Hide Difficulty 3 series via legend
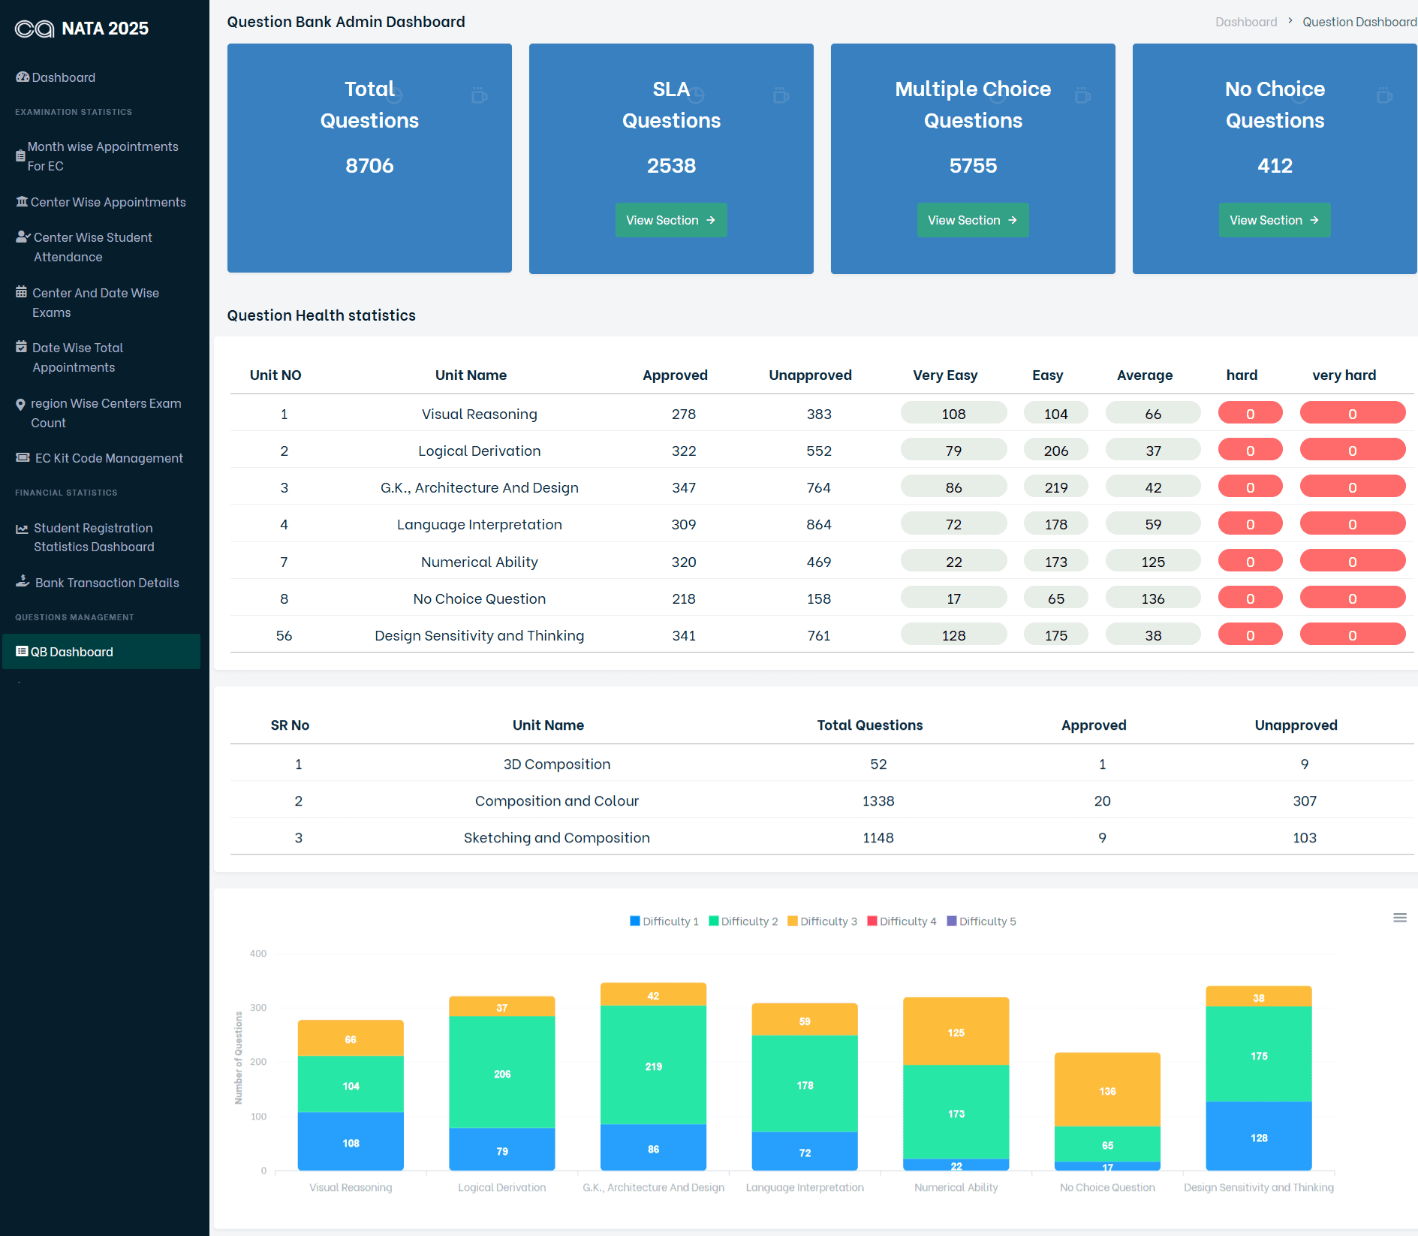 coord(822,921)
